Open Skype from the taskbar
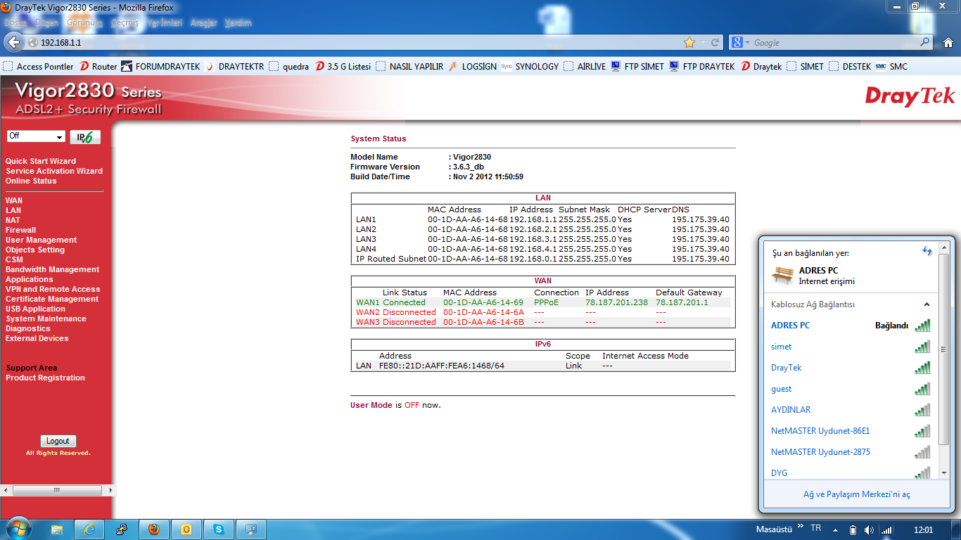 click(219, 529)
